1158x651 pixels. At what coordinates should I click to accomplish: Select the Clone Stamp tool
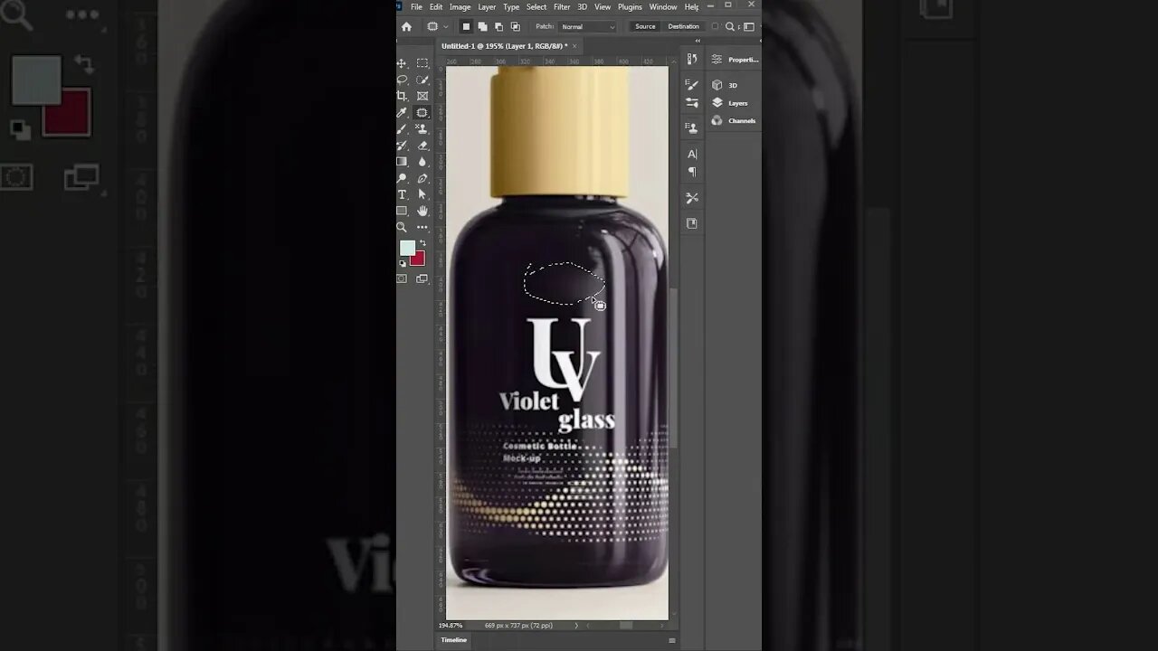click(x=422, y=128)
